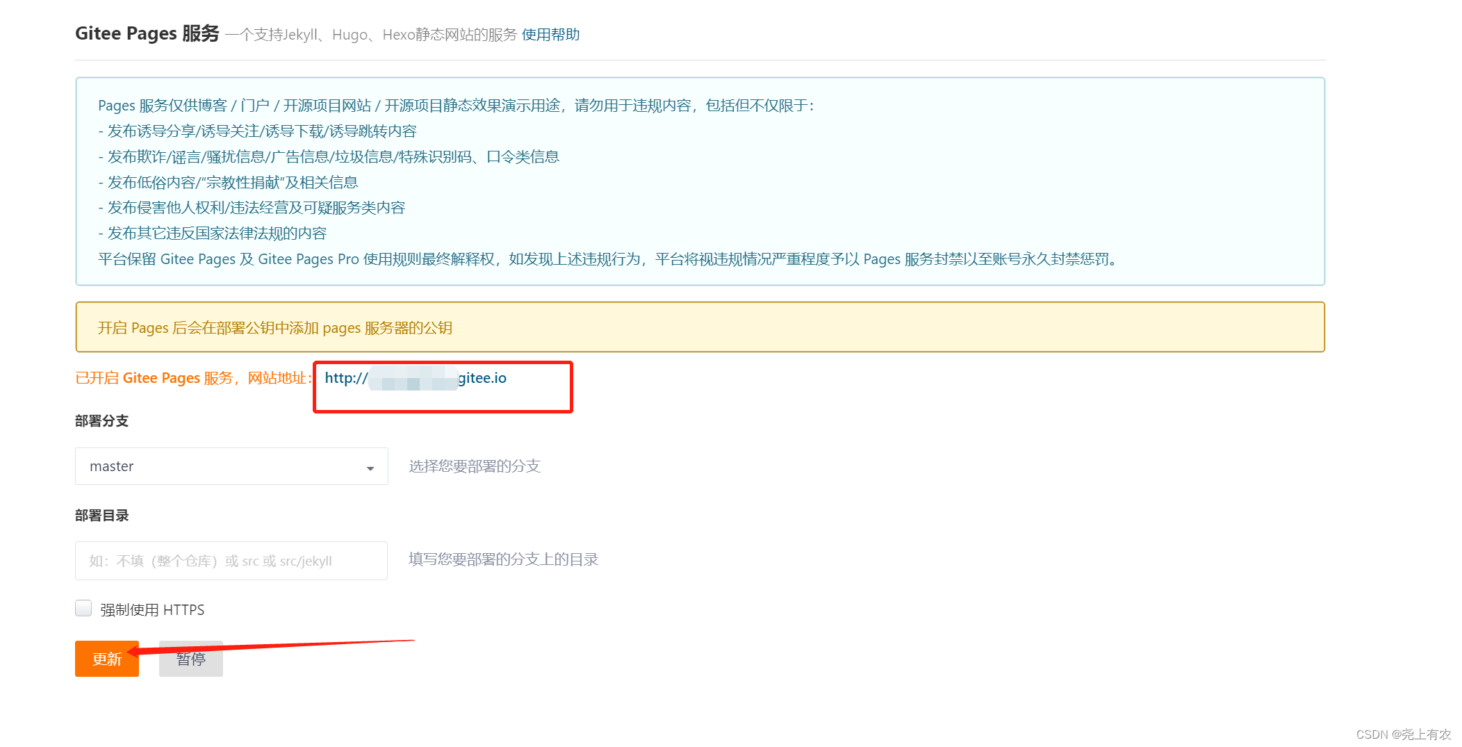1462x747 pixels.
Task: Click the 发布侵害他人权利 rule line
Action: [252, 208]
